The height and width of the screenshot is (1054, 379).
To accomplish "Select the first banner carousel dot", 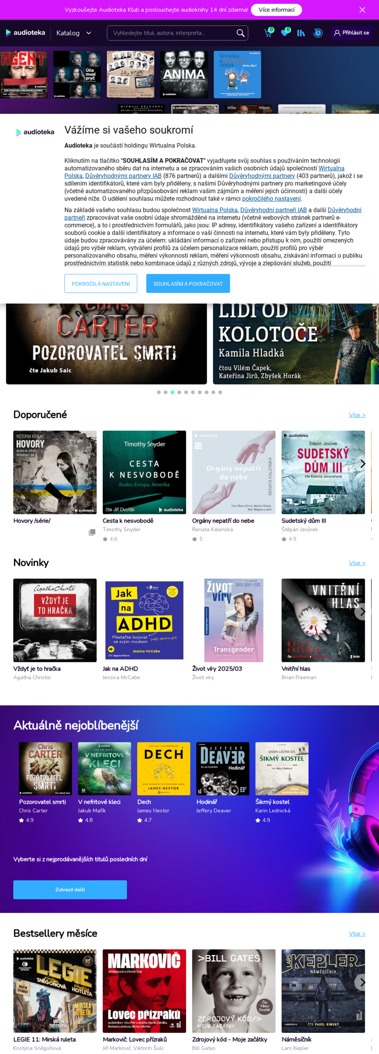I will coord(159,392).
